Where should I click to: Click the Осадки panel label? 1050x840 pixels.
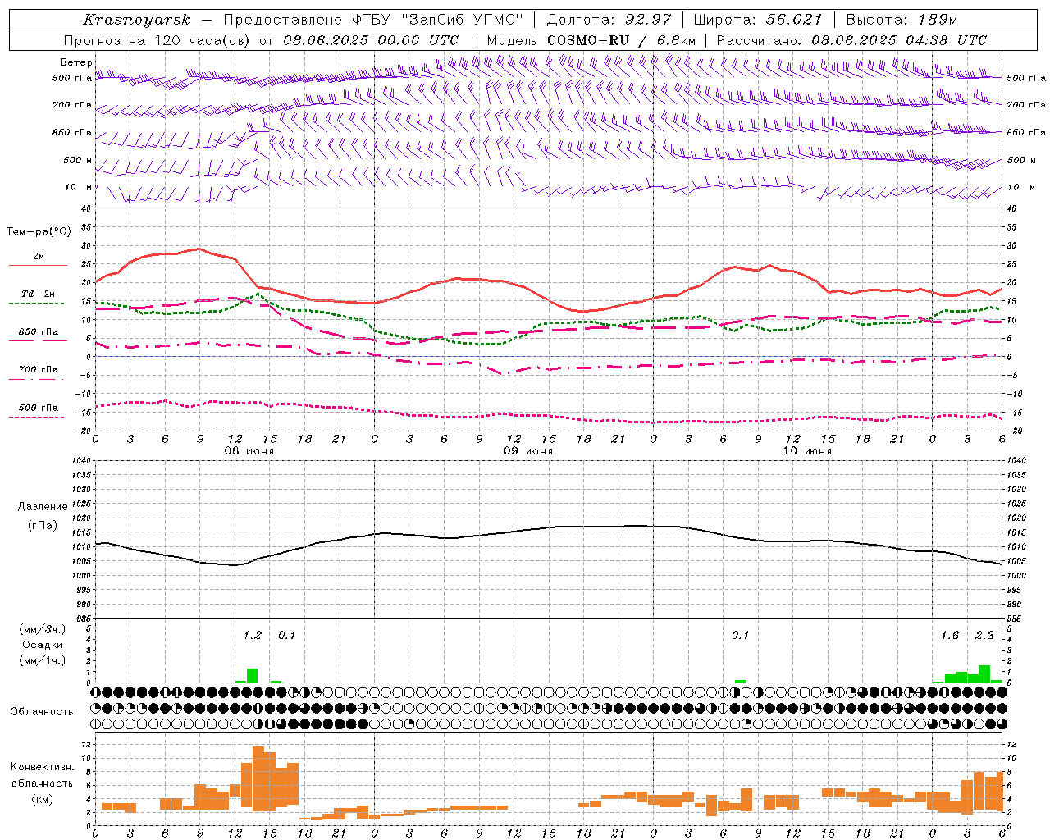pyautogui.click(x=42, y=645)
